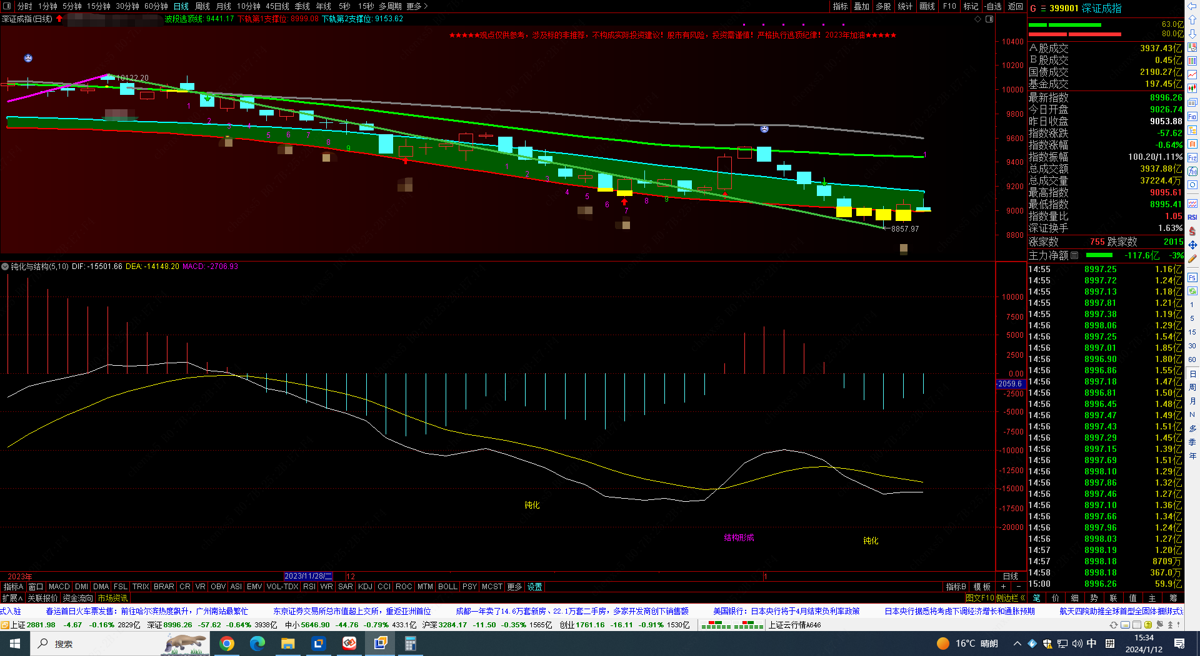The width and height of the screenshot is (1200, 656).
Task: Click the plus zoom-in button below chart
Action: point(1003,587)
